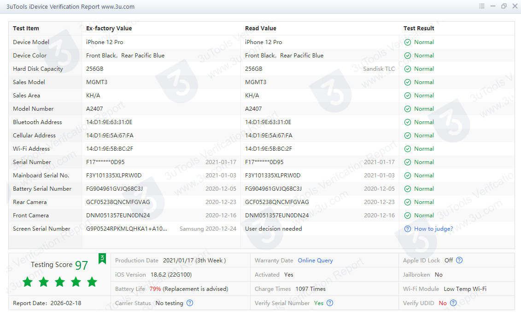Click the Normal check icon for Front Camera
The height and width of the screenshot is (312, 521).
pyautogui.click(x=407, y=216)
